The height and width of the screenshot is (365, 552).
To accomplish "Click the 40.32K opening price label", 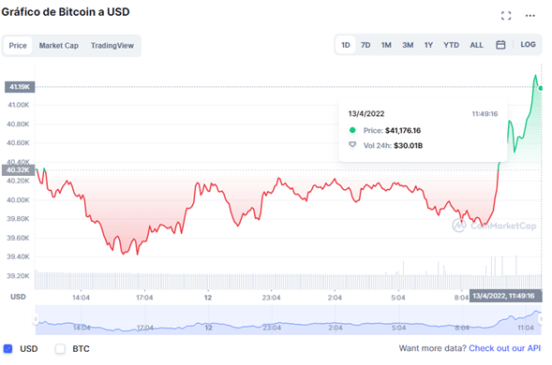I will 19,170.
